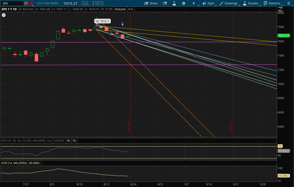This screenshot has width=294, height=187.
Task: Click the H: 7697.11 high readout
Action: tap(59, 9)
